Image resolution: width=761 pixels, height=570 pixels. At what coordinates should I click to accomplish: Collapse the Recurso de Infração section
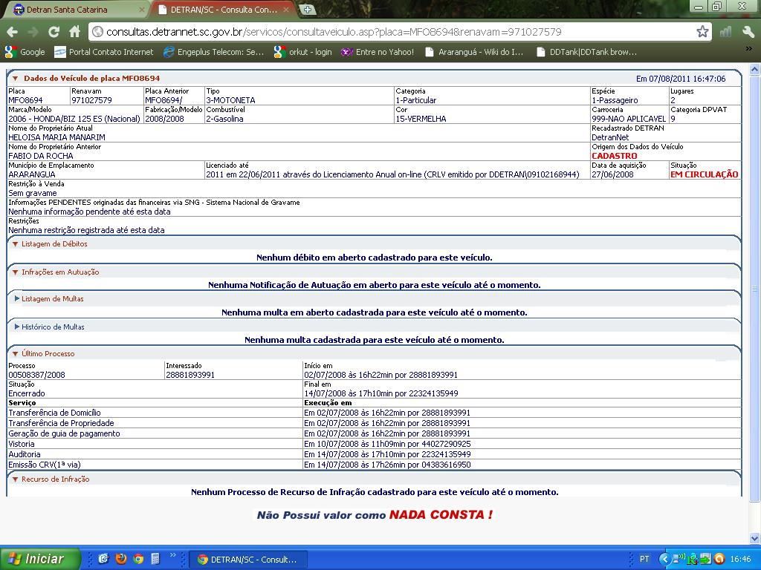click(x=15, y=479)
